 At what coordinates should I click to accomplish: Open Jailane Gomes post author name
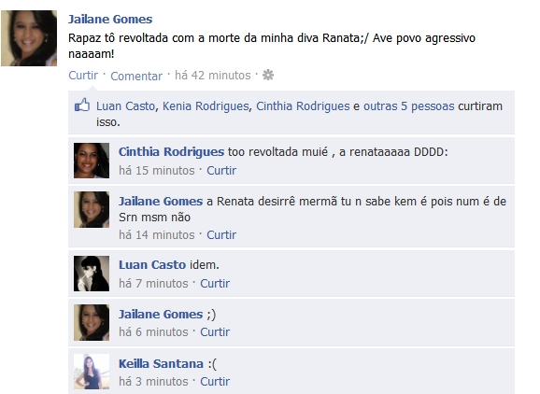[110, 20]
